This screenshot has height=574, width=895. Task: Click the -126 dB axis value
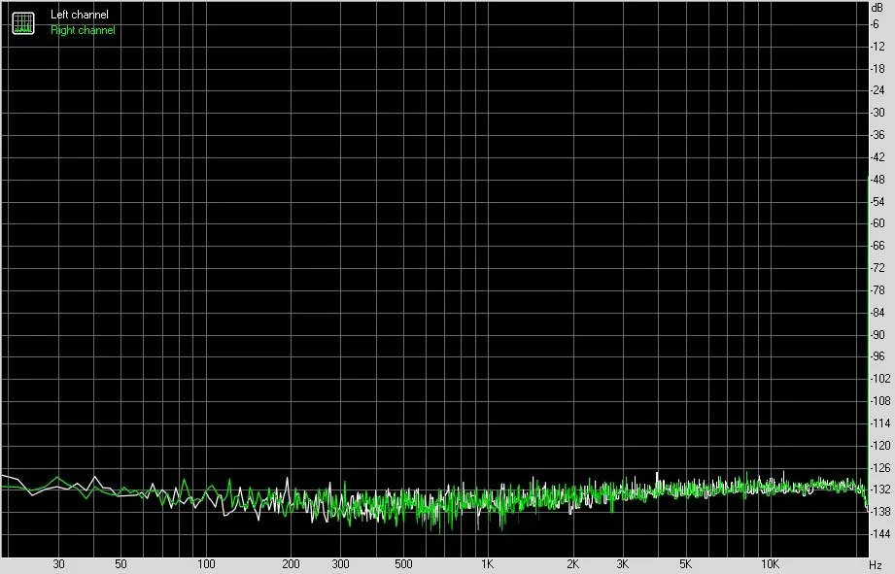(879, 467)
